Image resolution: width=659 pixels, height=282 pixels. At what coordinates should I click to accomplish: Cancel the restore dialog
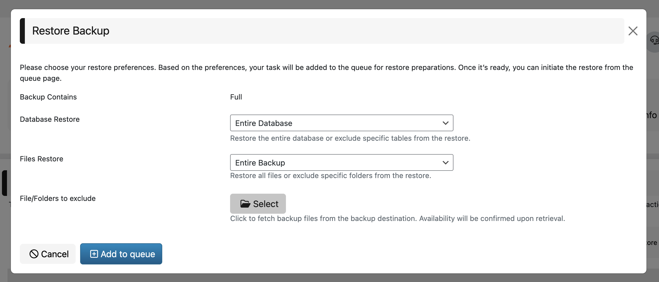pos(48,254)
